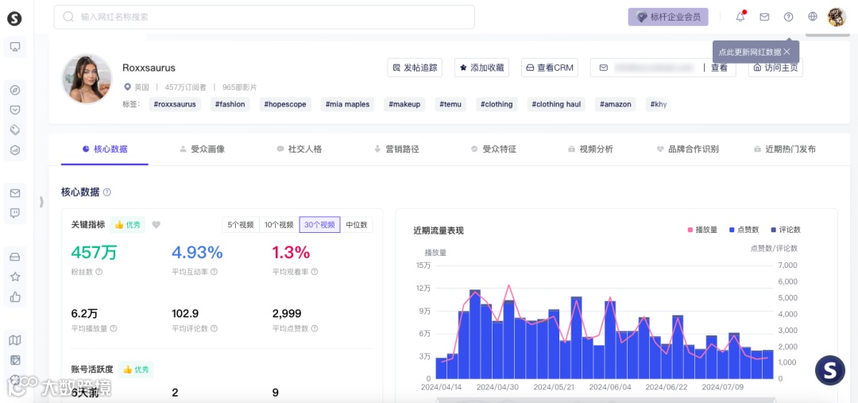Click the hexagon chart icon in sidebar
Screen dimensions: 858x403
[x=15, y=150]
